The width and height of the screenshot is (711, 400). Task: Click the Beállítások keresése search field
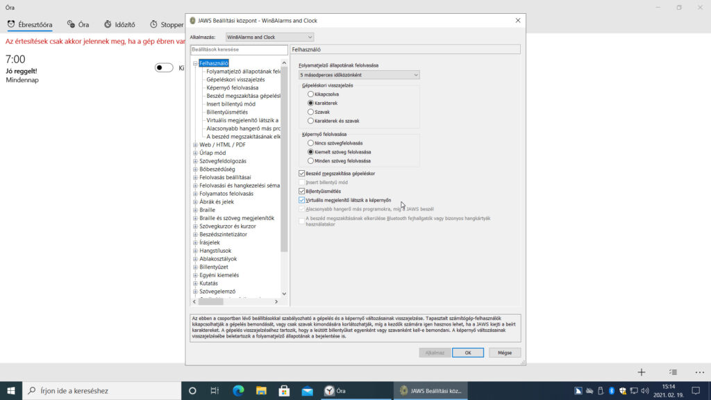pos(239,49)
